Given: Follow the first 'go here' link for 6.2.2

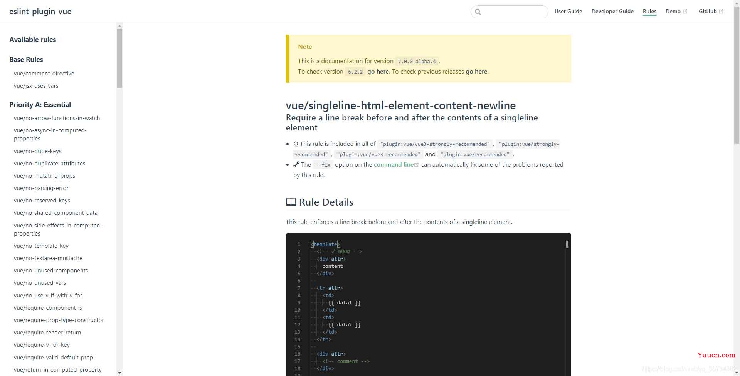Looking at the screenshot, I should (x=378, y=71).
